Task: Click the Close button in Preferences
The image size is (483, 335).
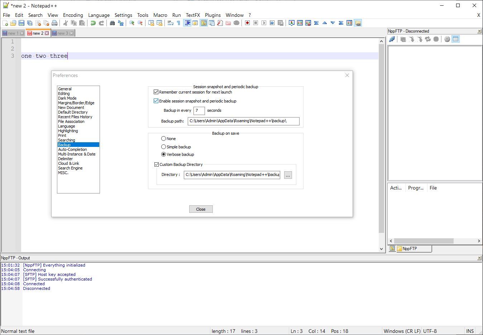Action: pyautogui.click(x=201, y=209)
